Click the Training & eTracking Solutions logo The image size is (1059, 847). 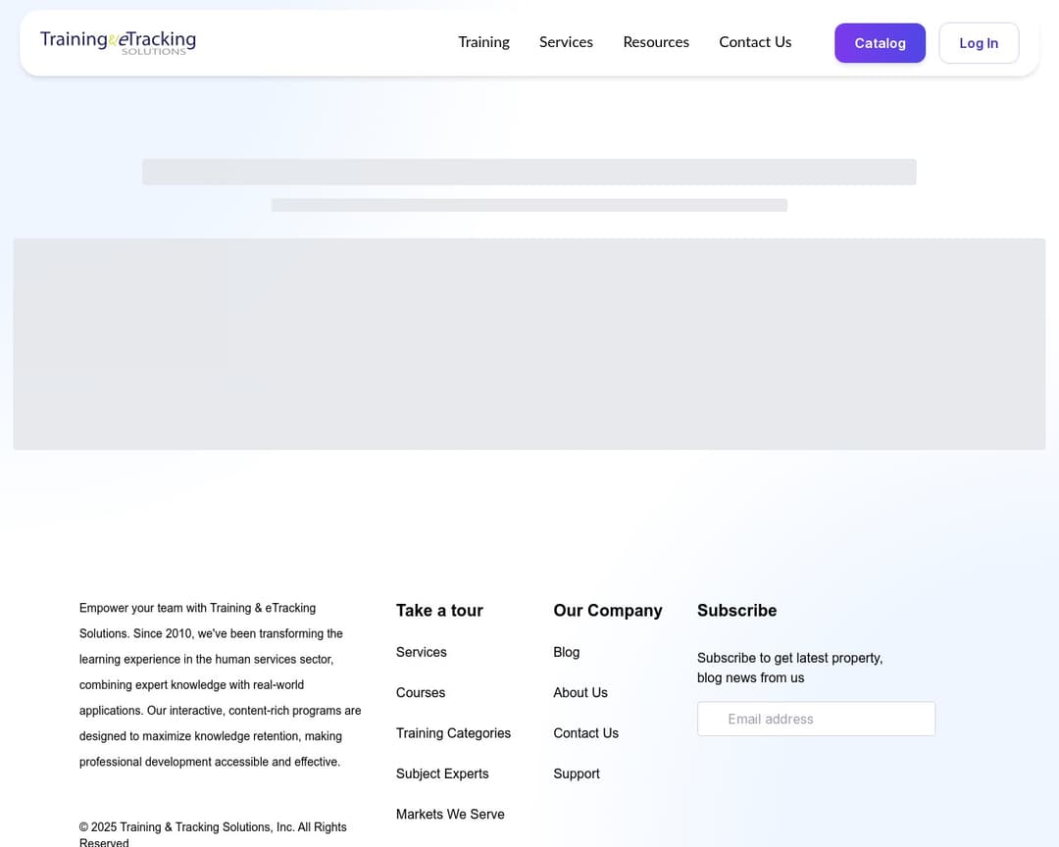119,42
